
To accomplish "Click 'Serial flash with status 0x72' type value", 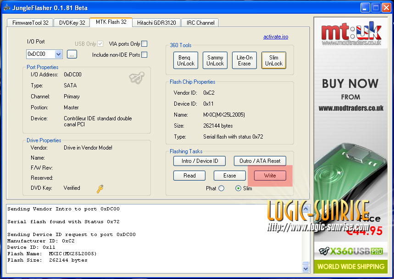I will 233,137.
